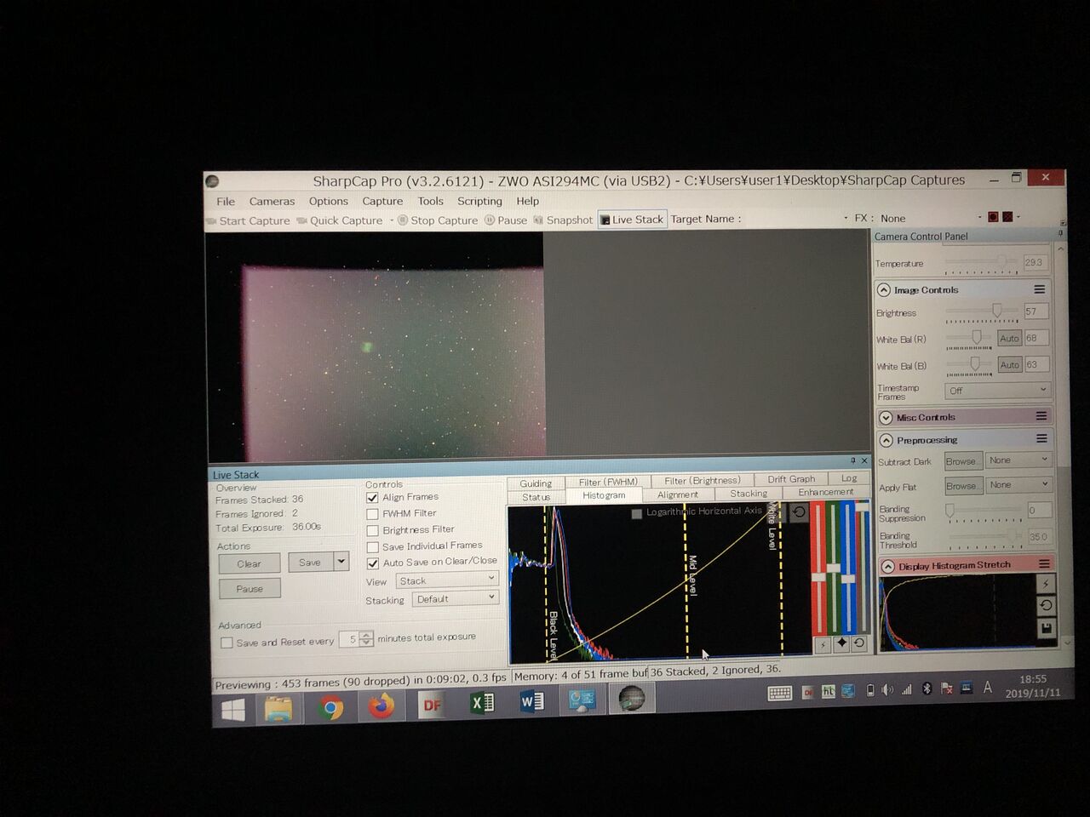Click the lightning auto-stretch icon below color sliders

pos(823,644)
